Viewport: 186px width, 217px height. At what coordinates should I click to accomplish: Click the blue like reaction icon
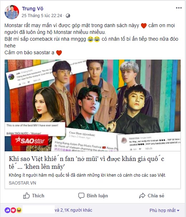click(x=8, y=210)
